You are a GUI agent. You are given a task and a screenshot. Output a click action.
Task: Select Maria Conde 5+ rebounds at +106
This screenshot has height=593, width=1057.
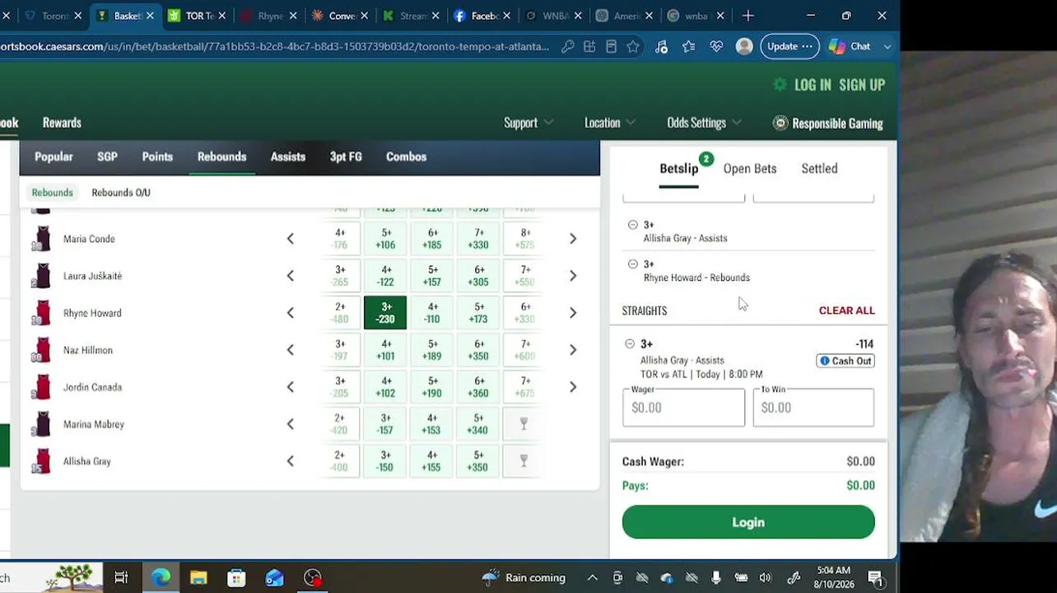coord(385,239)
